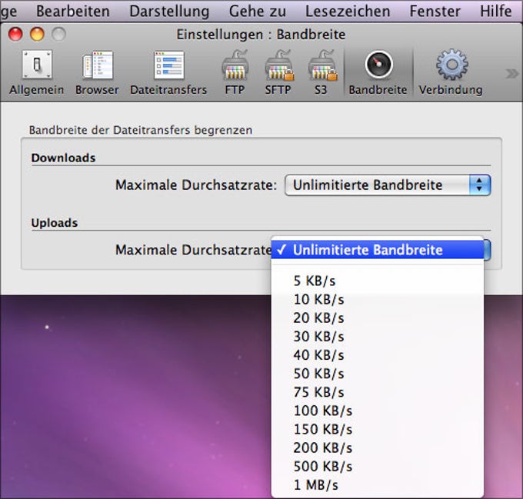Close the Einstellungen window
This screenshot has height=499, width=523.
point(15,34)
